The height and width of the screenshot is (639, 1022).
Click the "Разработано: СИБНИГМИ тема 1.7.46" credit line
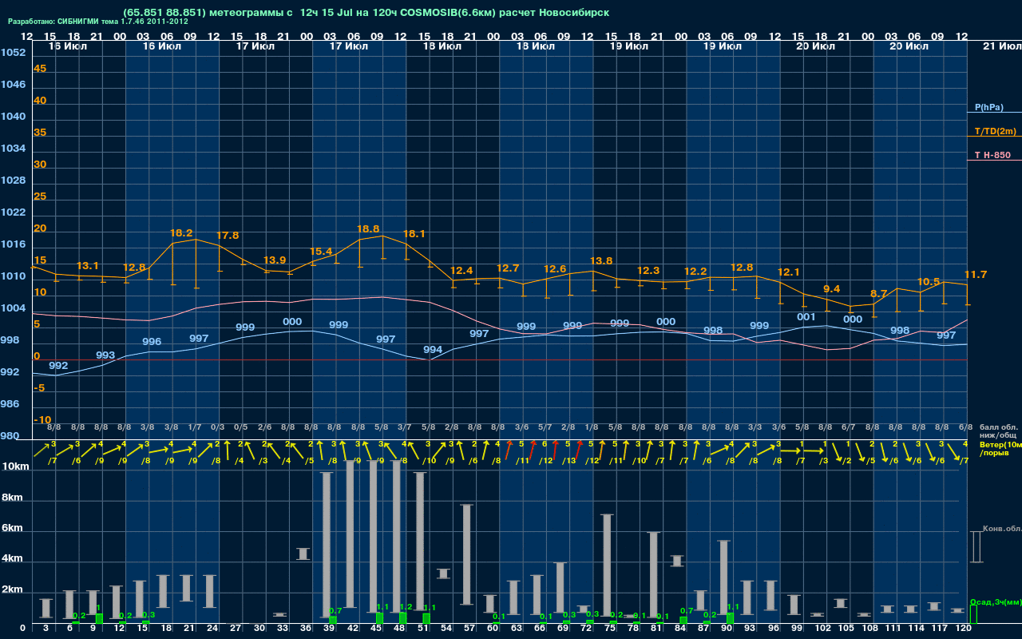(98, 22)
